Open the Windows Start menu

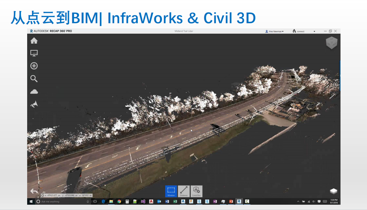point(31,201)
